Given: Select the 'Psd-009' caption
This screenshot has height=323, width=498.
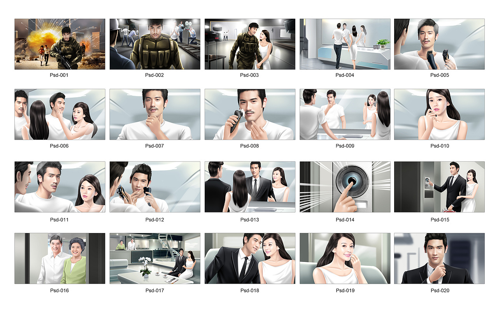Looking at the screenshot, I should point(345,146).
